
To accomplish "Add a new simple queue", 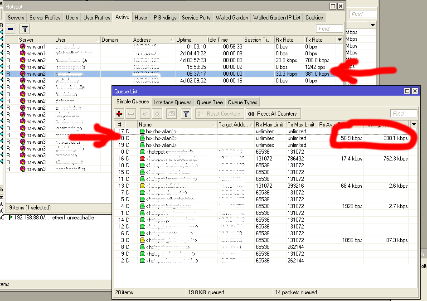I will click(118, 113).
